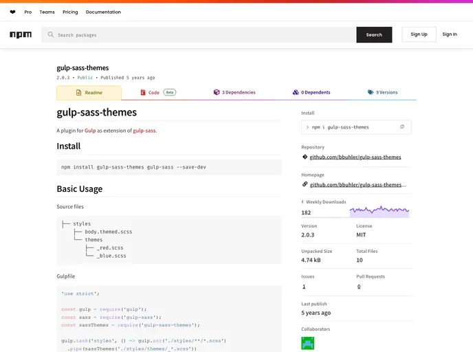Open the Pricing menu item
This screenshot has width=473, height=352.
pos(70,12)
